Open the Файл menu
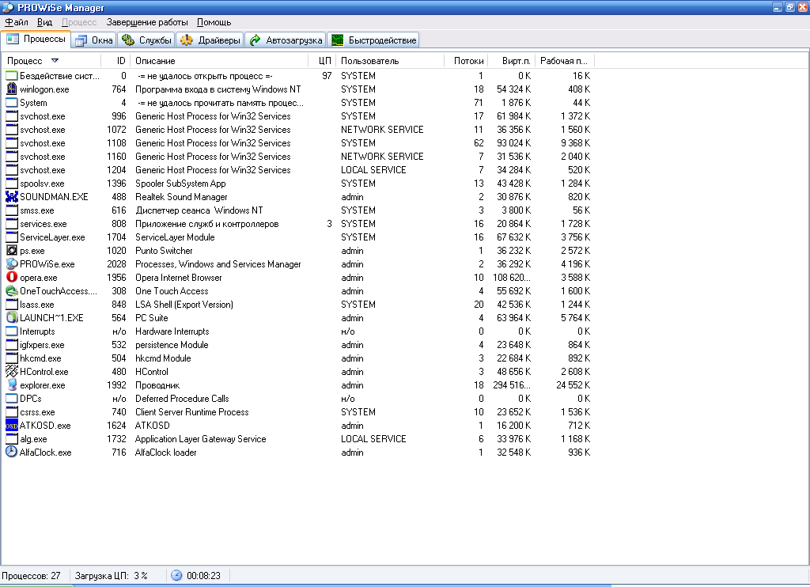Image resolution: width=810 pixels, height=587 pixels. point(17,22)
